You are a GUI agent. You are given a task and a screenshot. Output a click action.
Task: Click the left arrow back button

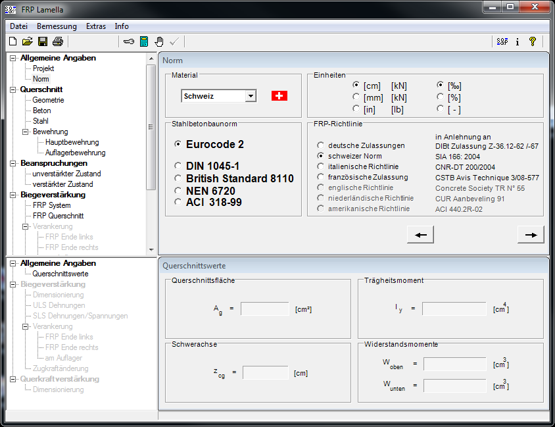[421, 234]
